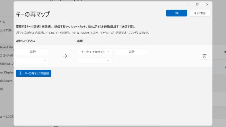Screen dimensions: 226x127
Task: Maximize the キーの再マップ window
Action: pyautogui.click(x=197, y=4)
